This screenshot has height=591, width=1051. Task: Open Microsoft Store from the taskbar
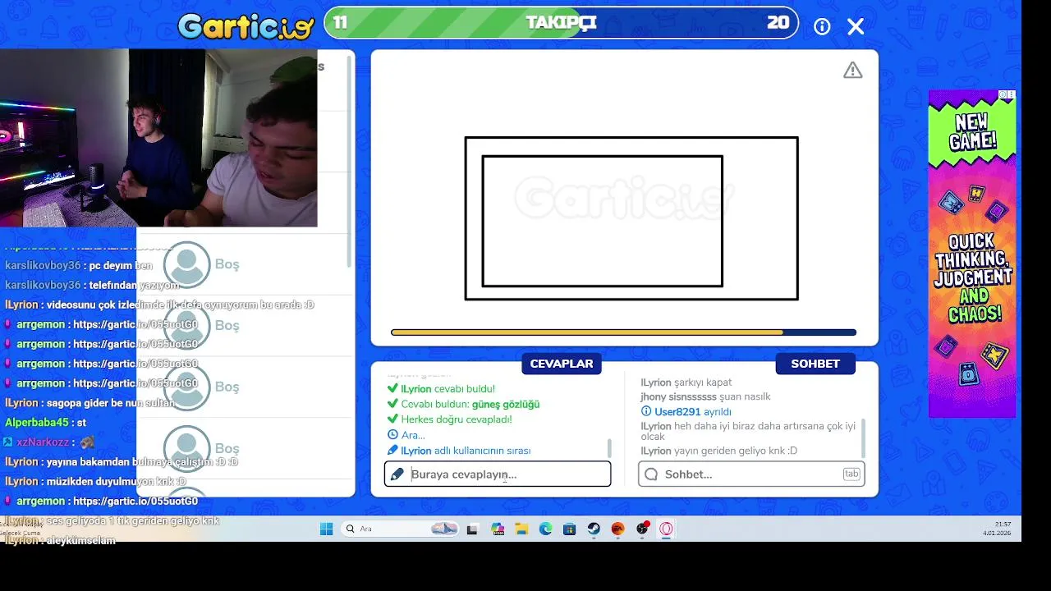569,529
